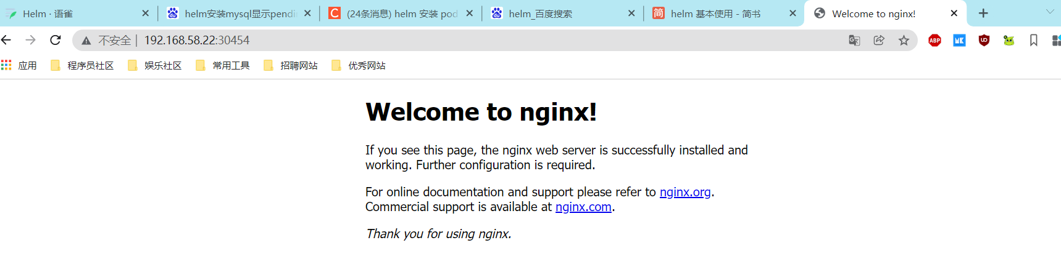This screenshot has height=256, width=1061.
Task: Open the 优秀网站 bookmark folder
Action: [359, 65]
